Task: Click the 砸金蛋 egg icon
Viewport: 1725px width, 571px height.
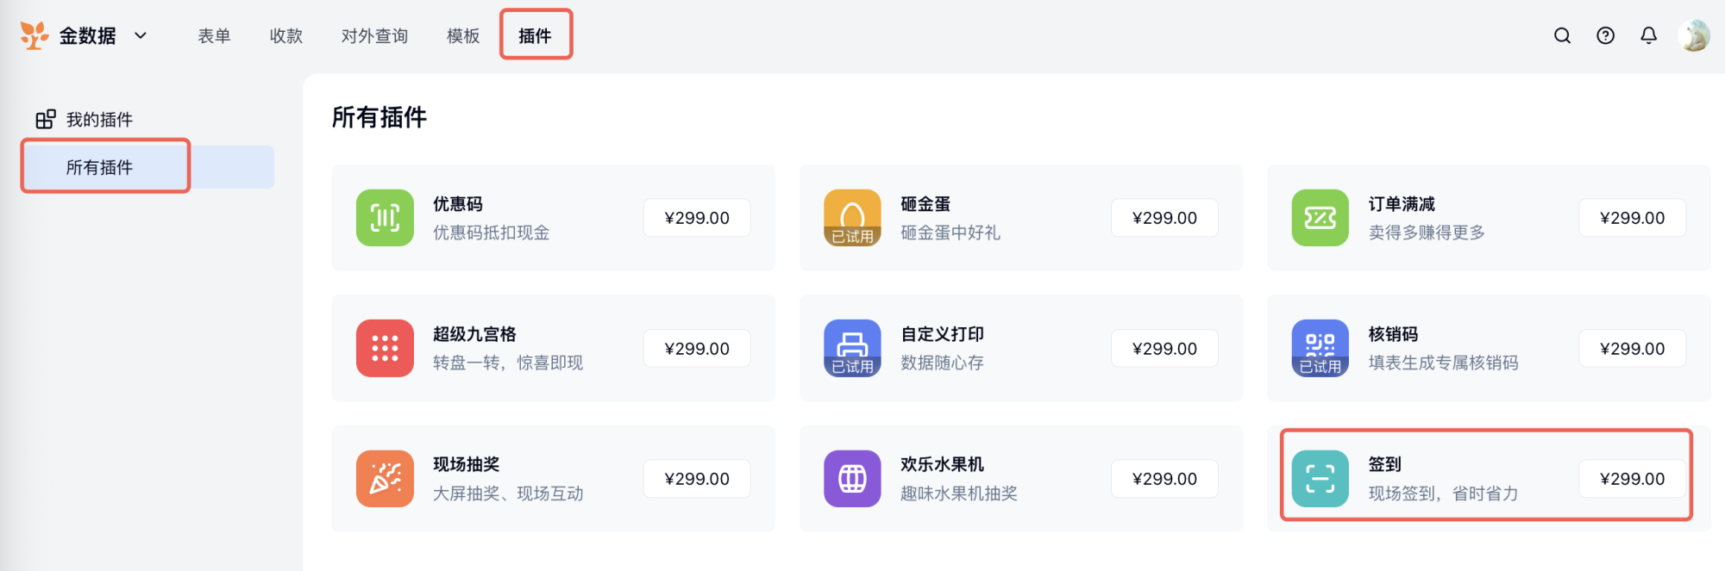Action: tap(852, 218)
